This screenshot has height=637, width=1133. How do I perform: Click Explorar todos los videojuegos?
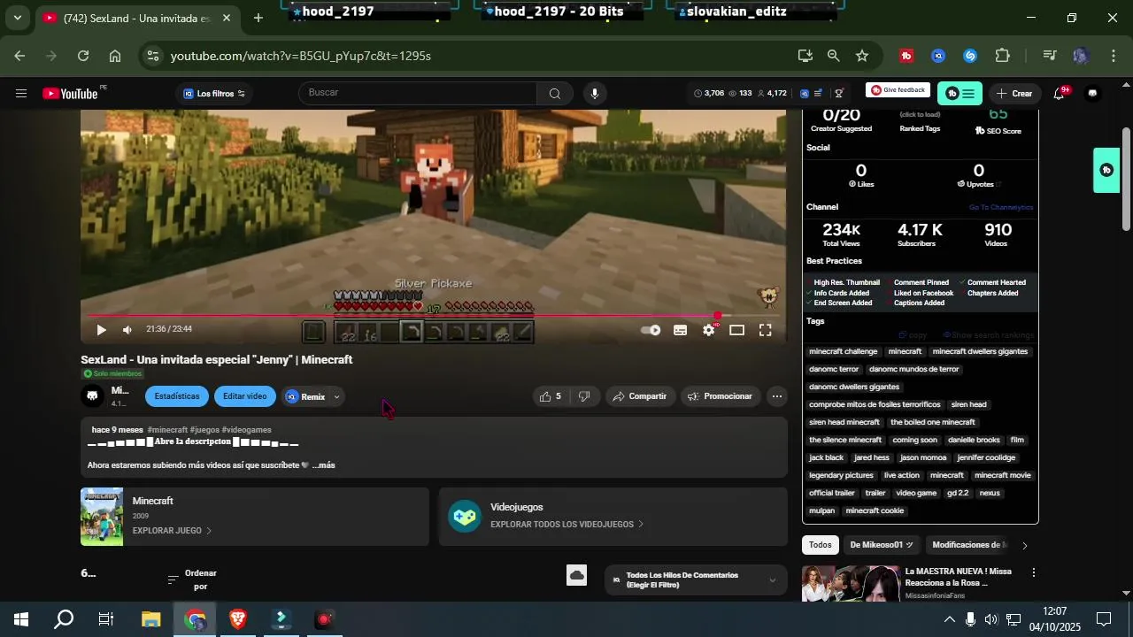tap(566, 525)
